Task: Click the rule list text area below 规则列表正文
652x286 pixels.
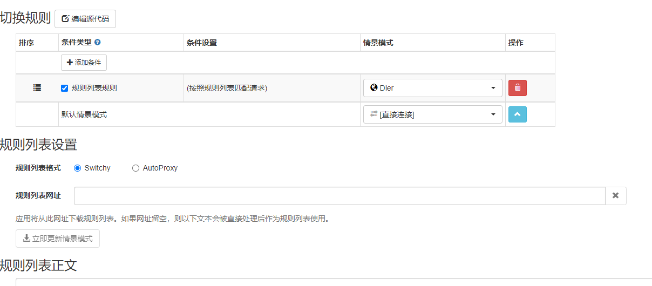Action: (324, 282)
